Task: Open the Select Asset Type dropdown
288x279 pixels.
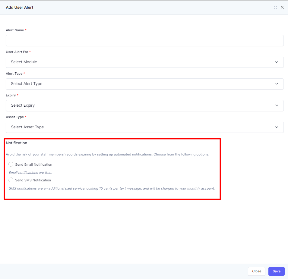Action: coord(145,127)
